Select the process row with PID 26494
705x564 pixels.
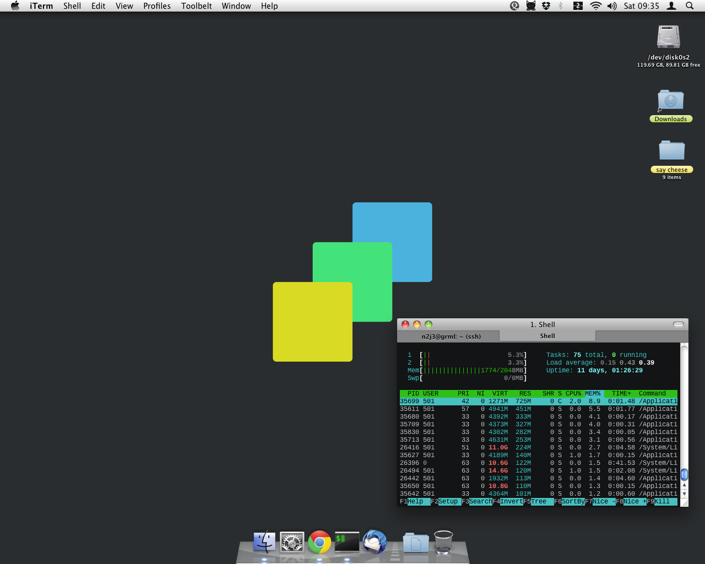pos(539,470)
